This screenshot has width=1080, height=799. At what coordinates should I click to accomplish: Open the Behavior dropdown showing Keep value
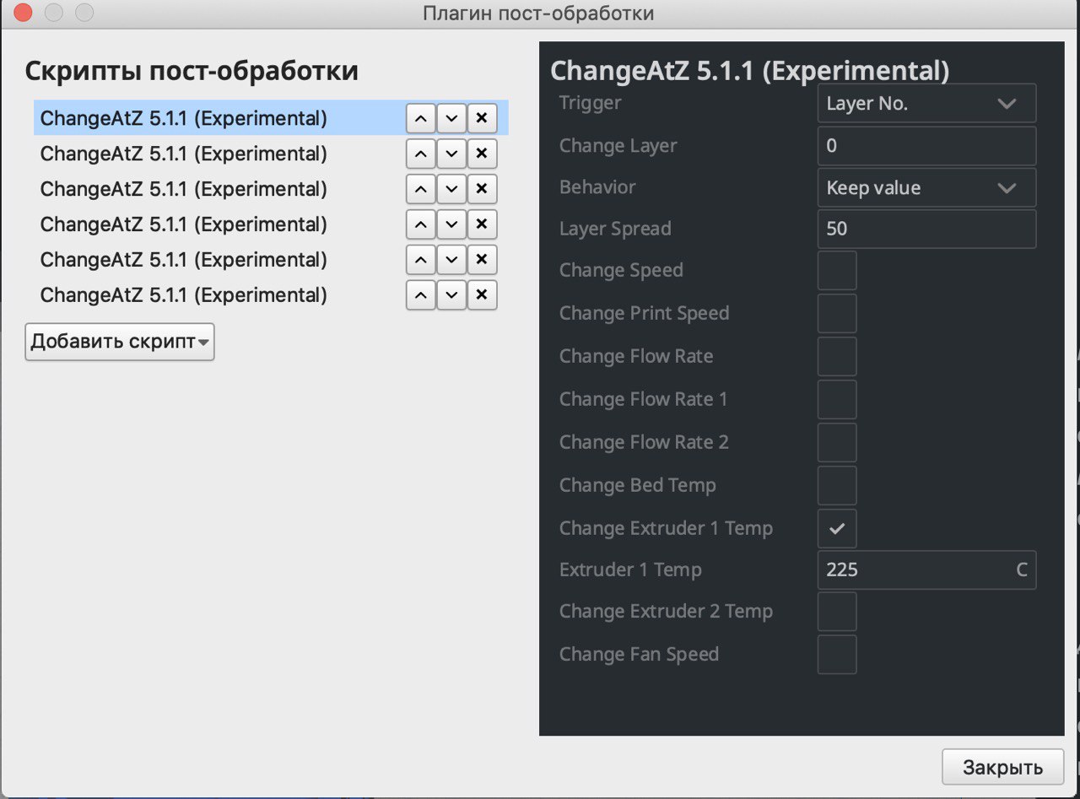926,187
